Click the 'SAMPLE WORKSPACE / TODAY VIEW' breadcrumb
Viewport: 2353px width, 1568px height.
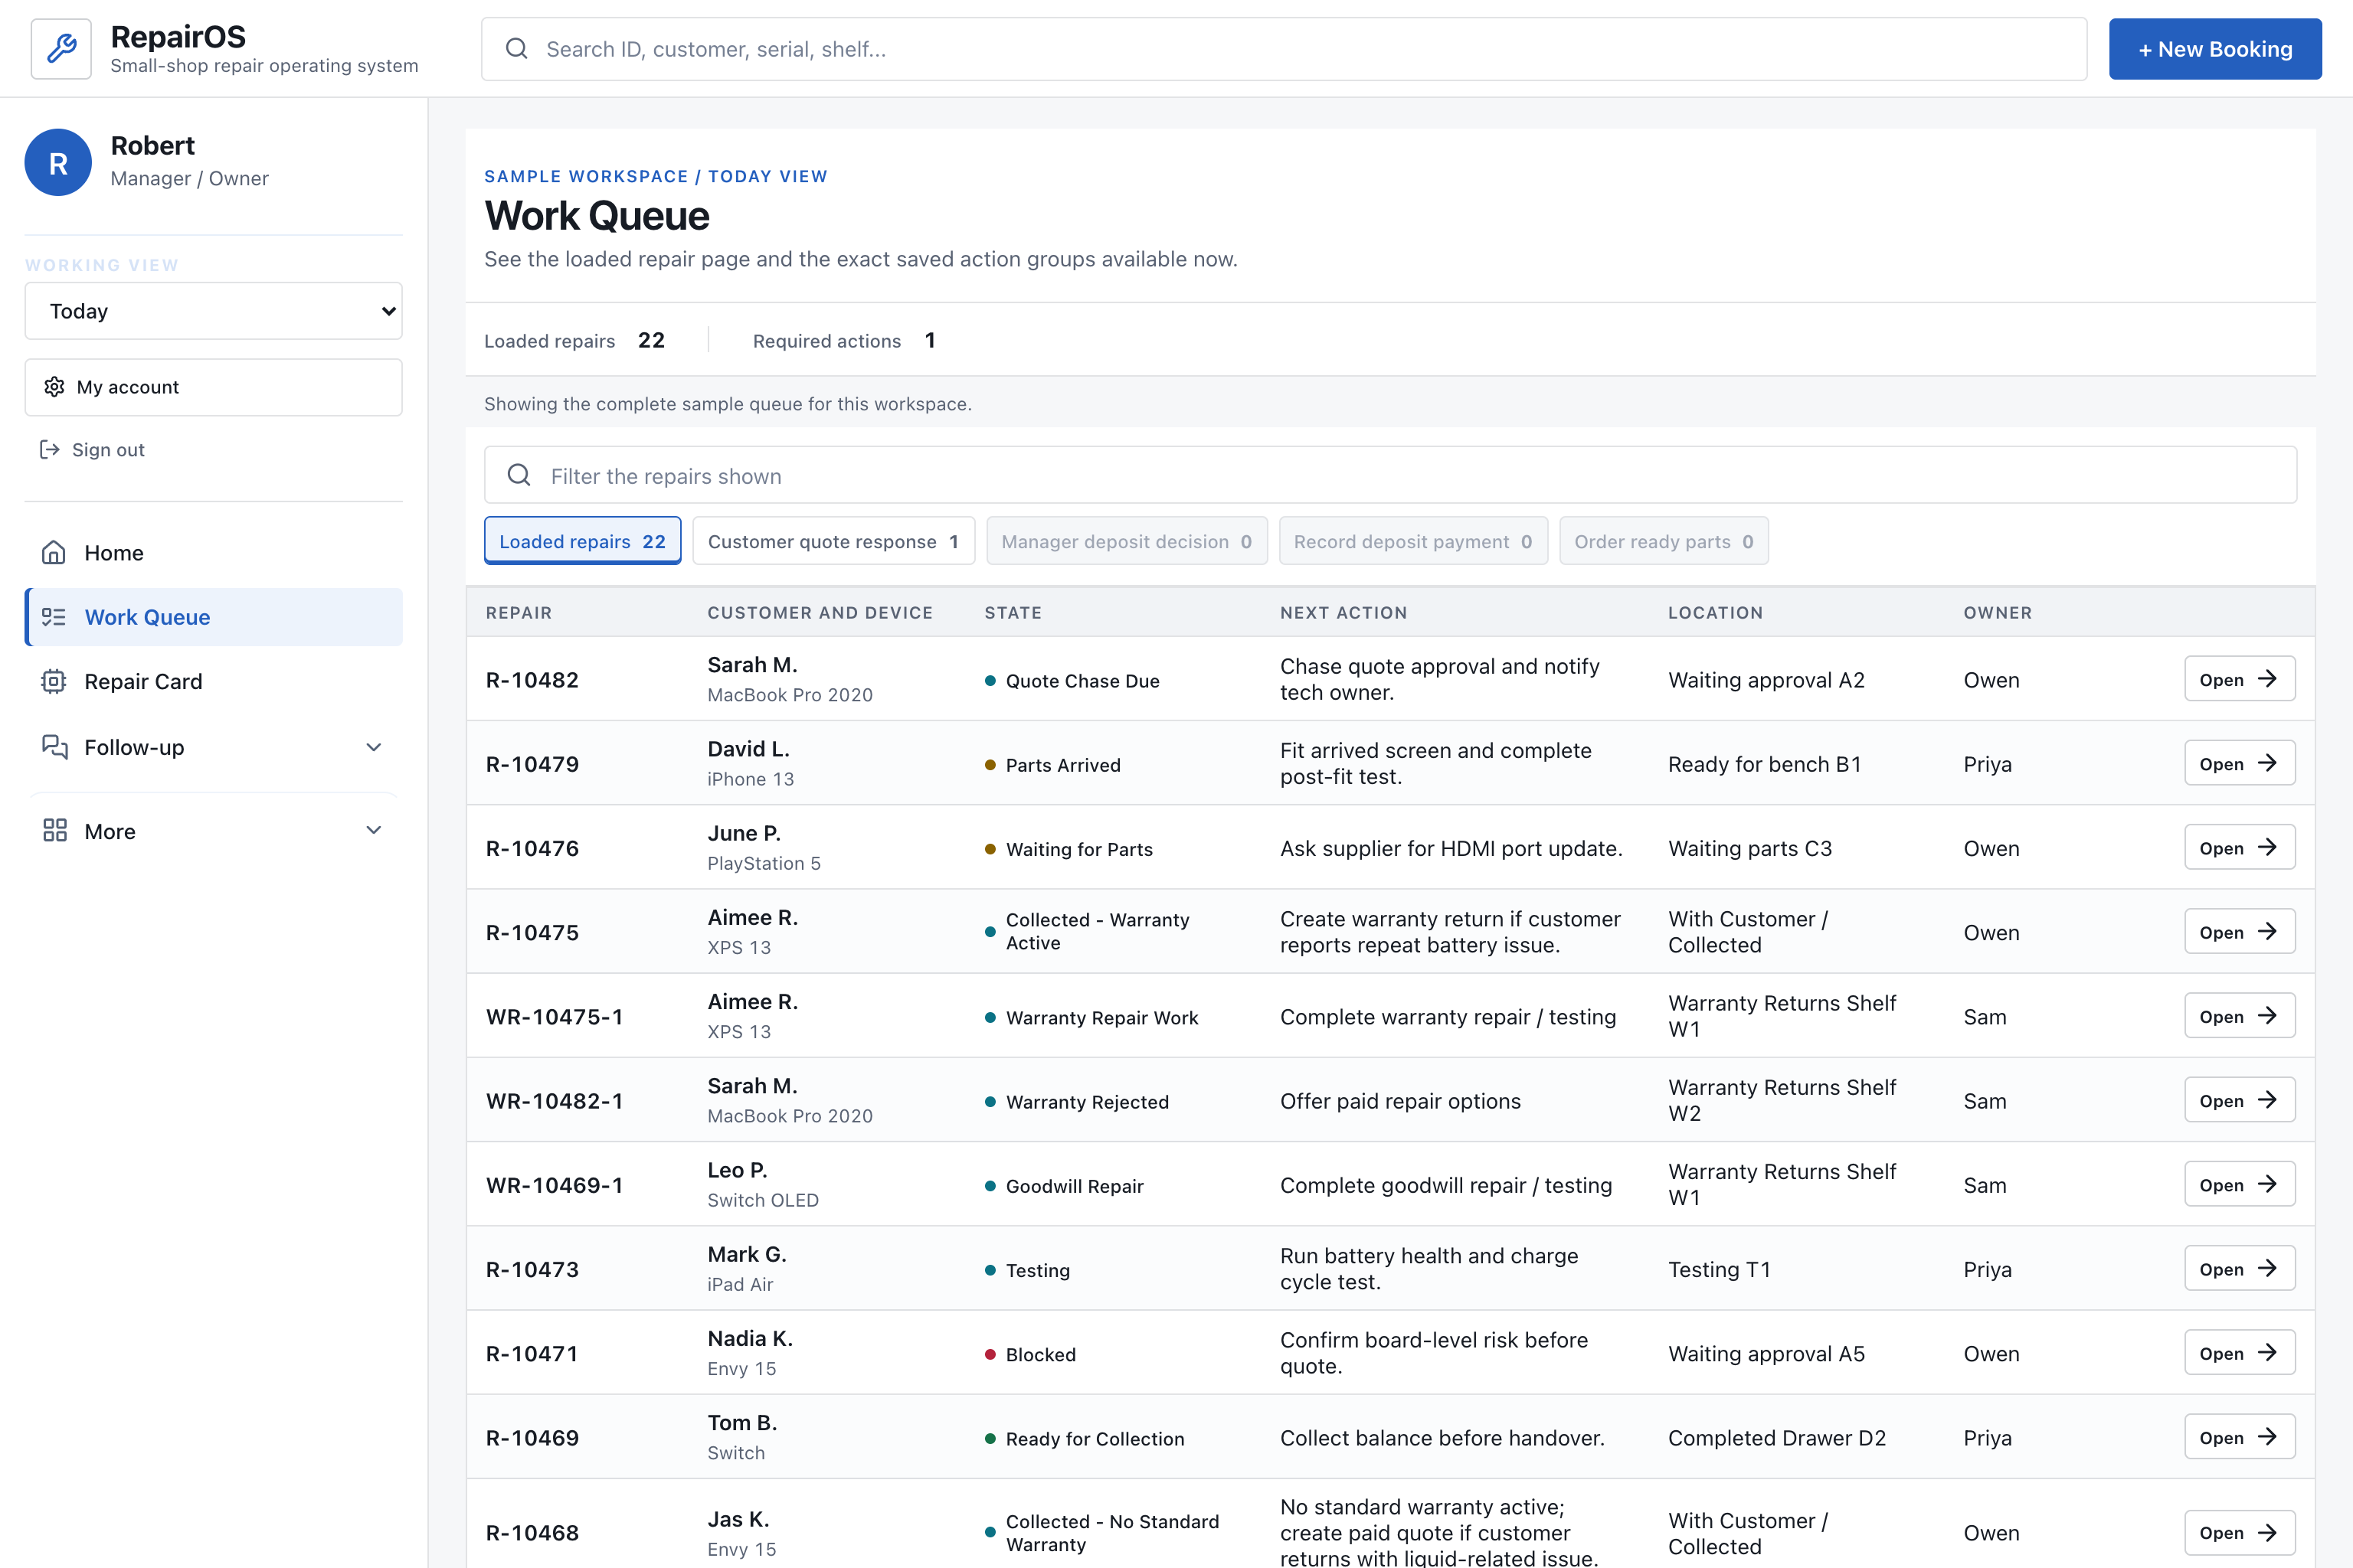[656, 176]
